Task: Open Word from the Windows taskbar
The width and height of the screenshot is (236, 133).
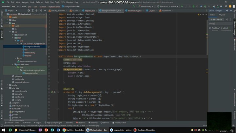Action: (58, 130)
